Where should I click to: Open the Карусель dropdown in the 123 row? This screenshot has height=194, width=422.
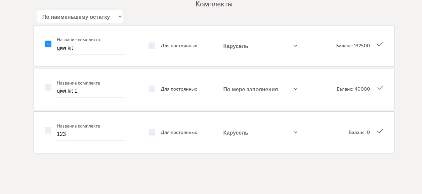(260, 133)
